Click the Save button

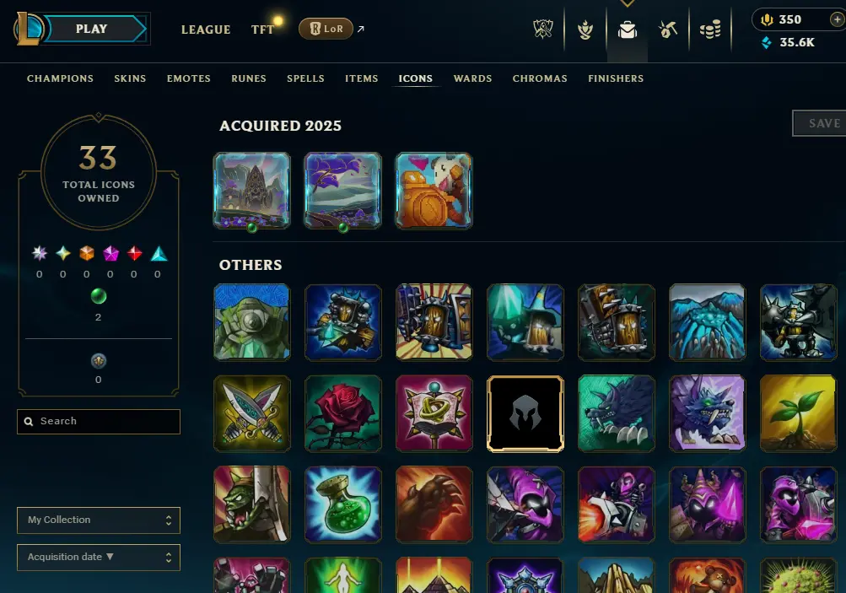click(820, 123)
